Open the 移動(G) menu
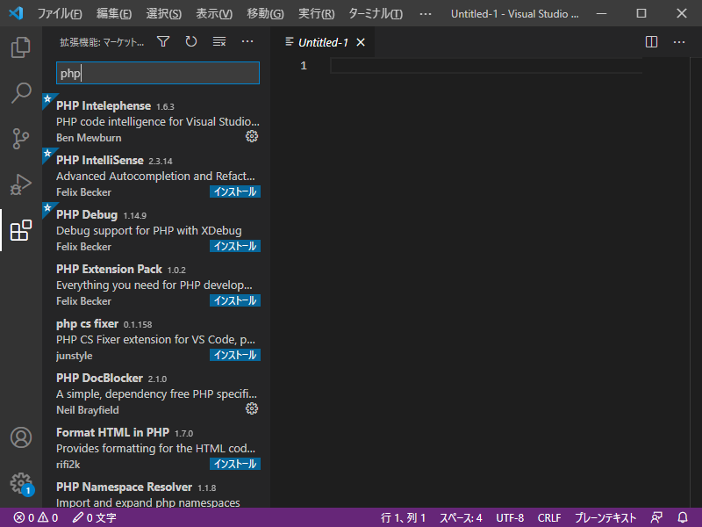Screen dimensions: 702x527 (x=265, y=13)
